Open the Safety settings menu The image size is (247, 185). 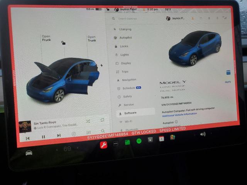point(125,97)
